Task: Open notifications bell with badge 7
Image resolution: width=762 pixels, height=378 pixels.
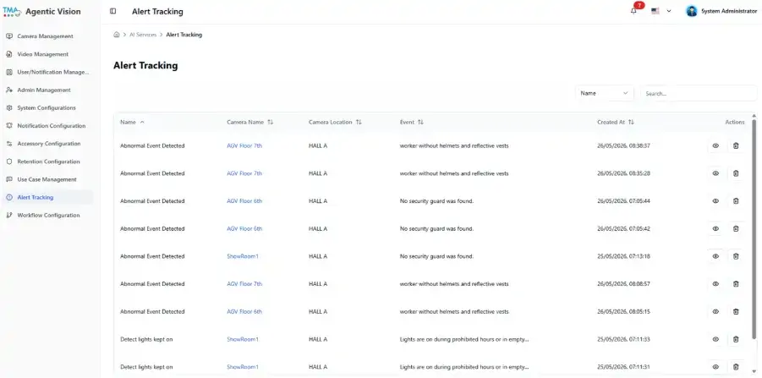Action: click(x=633, y=11)
